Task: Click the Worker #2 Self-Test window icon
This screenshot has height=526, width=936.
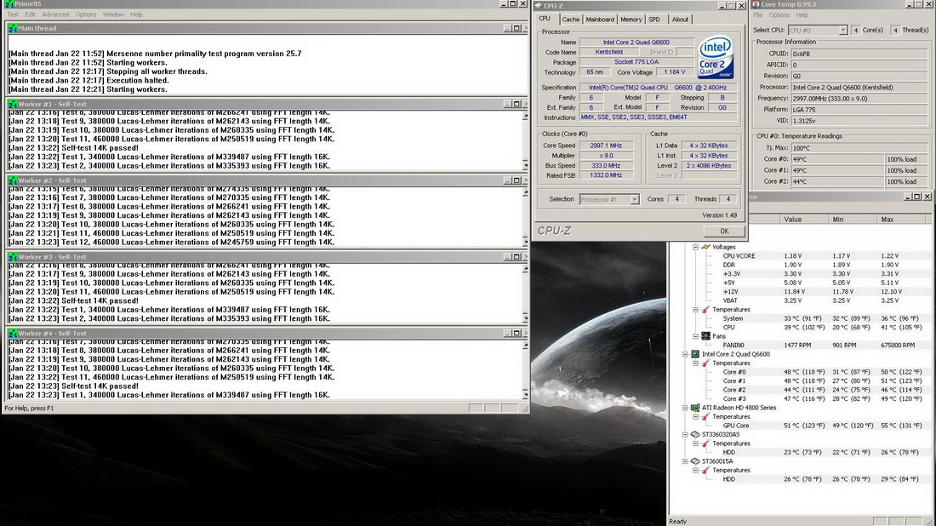Action: [x=13, y=180]
